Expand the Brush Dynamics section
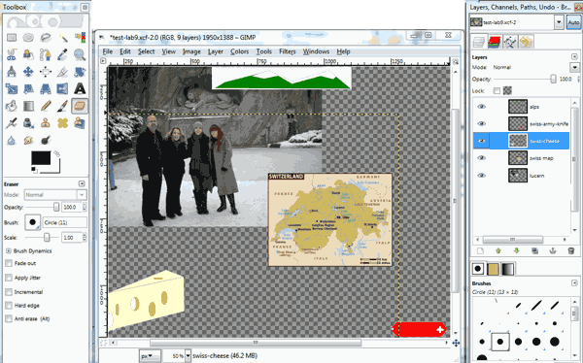This screenshot has width=583, height=363. [x=8, y=251]
